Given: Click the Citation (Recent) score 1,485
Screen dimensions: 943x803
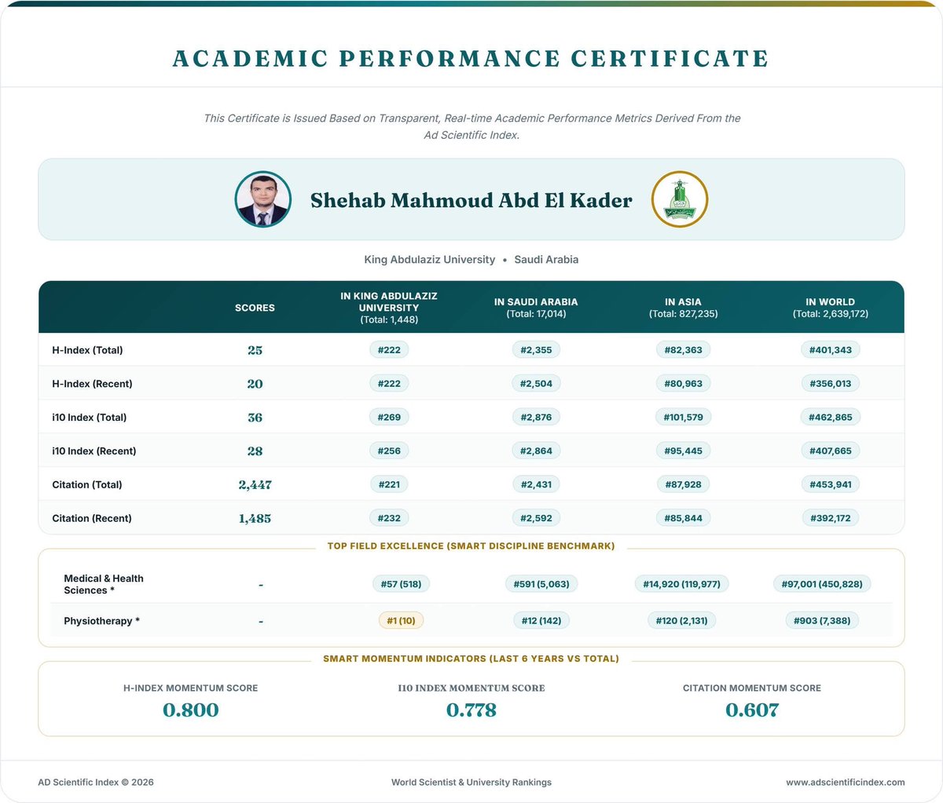Looking at the screenshot, I should [x=255, y=519].
